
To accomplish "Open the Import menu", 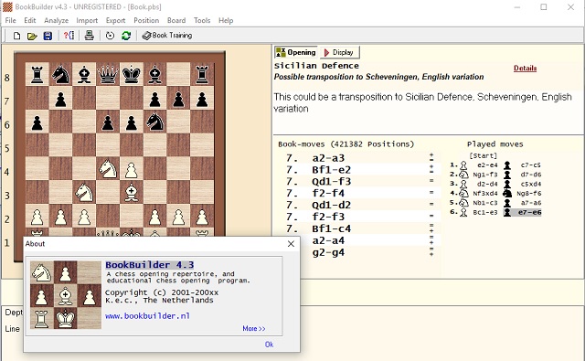I will pos(87,20).
